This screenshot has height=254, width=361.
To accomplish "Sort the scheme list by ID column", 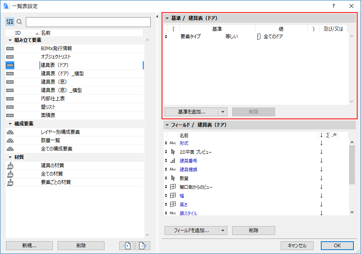I will (27, 33).
